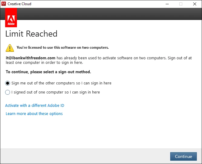The image size is (202, 164).
Task: Click the disabled maximize button
Action: pos(181,4)
